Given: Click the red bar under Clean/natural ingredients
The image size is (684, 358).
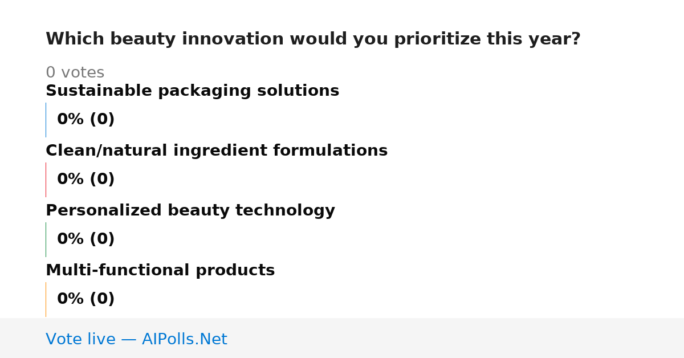Looking at the screenshot, I should [x=46, y=180].
